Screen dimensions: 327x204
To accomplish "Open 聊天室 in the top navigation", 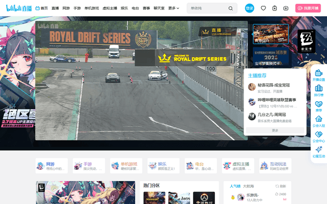I will [159, 8].
